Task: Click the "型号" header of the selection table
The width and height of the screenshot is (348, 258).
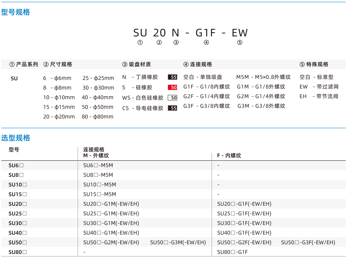Action: (x=14, y=150)
